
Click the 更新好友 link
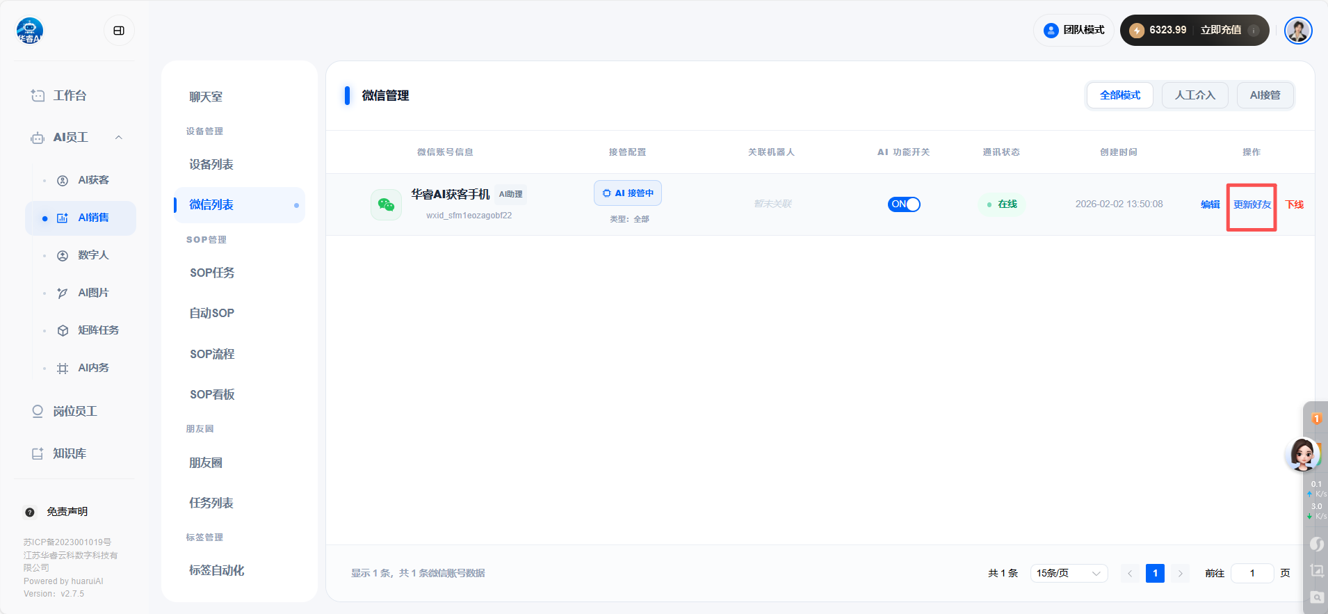(1252, 204)
